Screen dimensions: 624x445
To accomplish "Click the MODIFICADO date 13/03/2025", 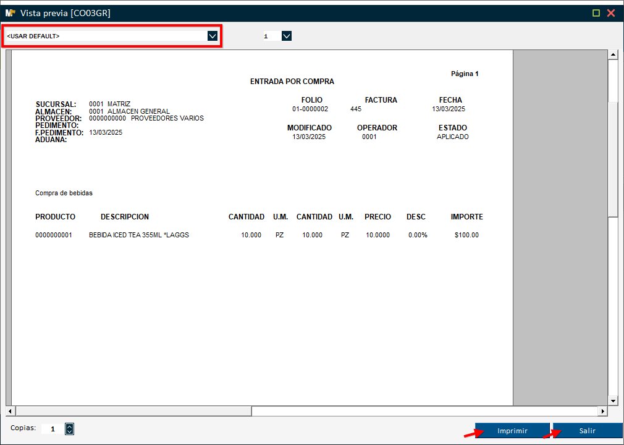I will [309, 137].
